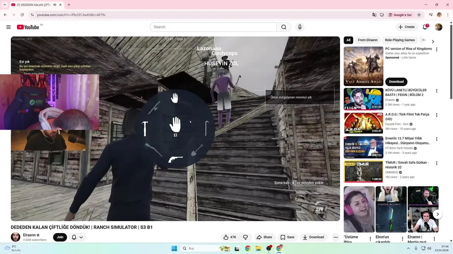453x254 pixels.
Task: View site information icon in address bar
Action: pyautogui.click(x=32, y=15)
